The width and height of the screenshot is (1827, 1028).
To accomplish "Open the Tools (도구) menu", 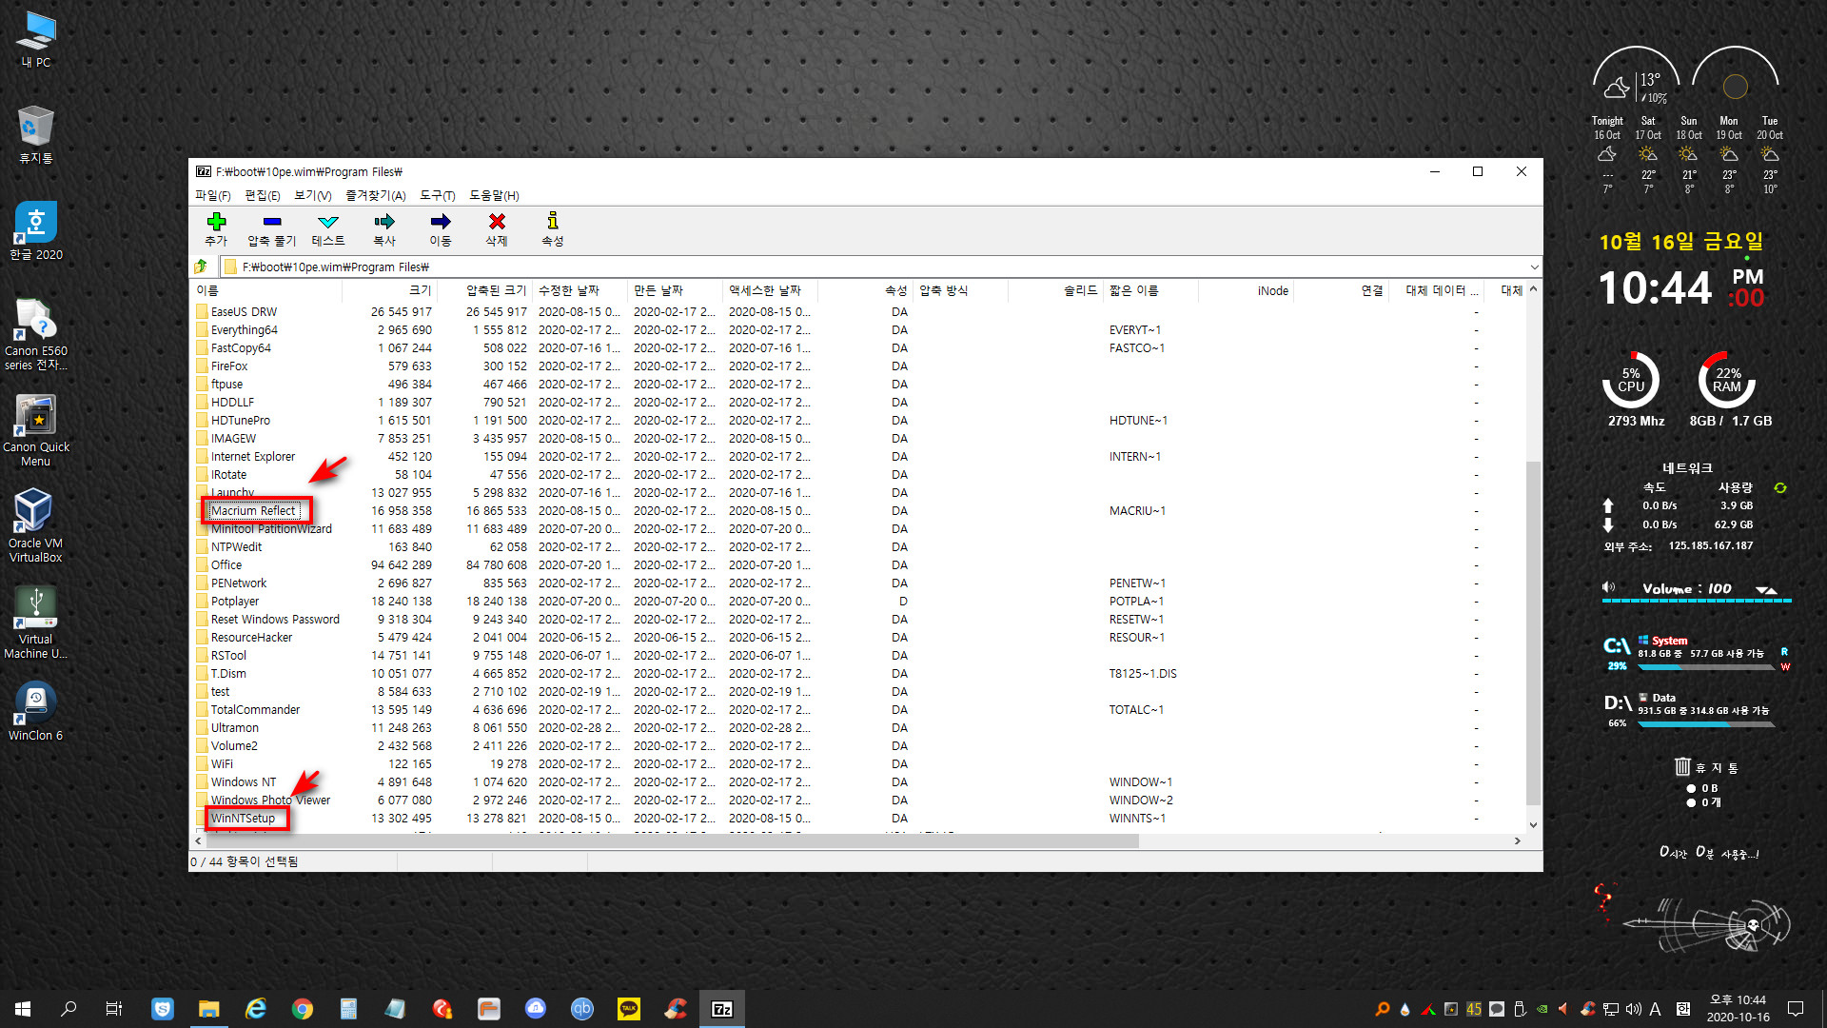I will pyautogui.click(x=438, y=195).
